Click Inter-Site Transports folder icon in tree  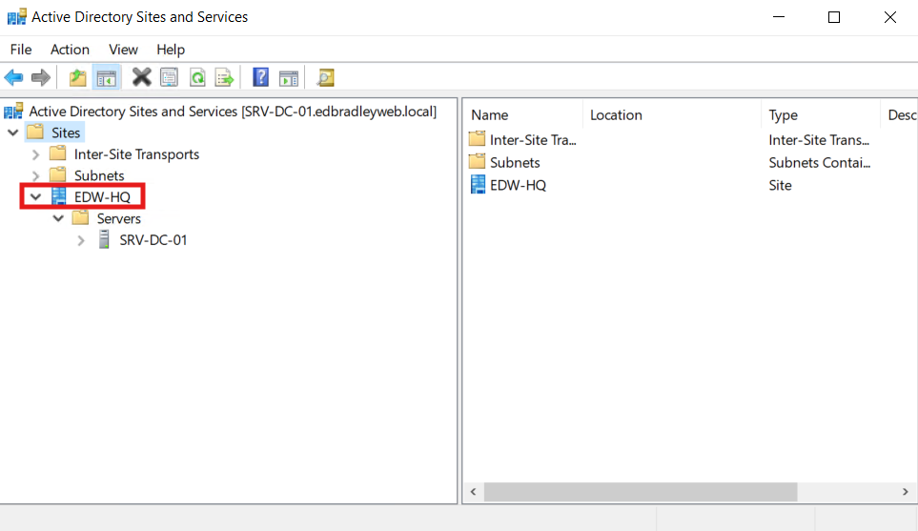57,154
